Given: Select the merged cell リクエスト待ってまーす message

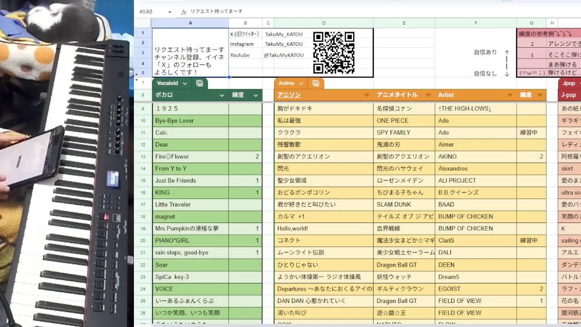Looking at the screenshot, I should click(x=190, y=53).
